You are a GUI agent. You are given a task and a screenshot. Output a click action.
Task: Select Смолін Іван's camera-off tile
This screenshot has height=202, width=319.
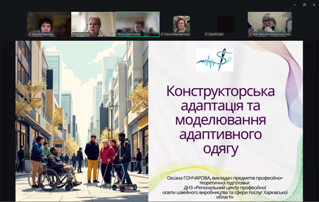click(x=225, y=23)
